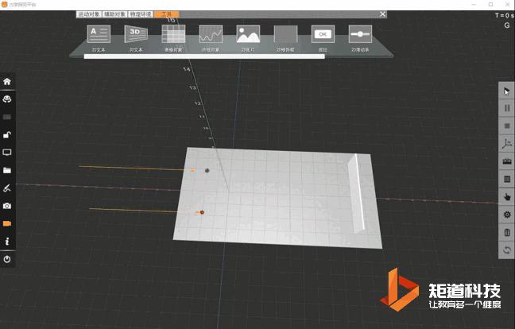Insert the curve chart object tool
The image size is (515, 329).
click(211, 34)
